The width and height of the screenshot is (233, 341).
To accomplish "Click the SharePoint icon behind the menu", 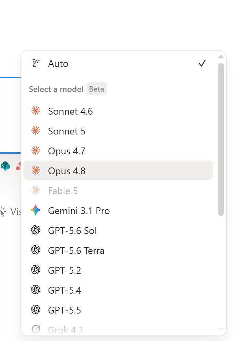I will [5, 166].
